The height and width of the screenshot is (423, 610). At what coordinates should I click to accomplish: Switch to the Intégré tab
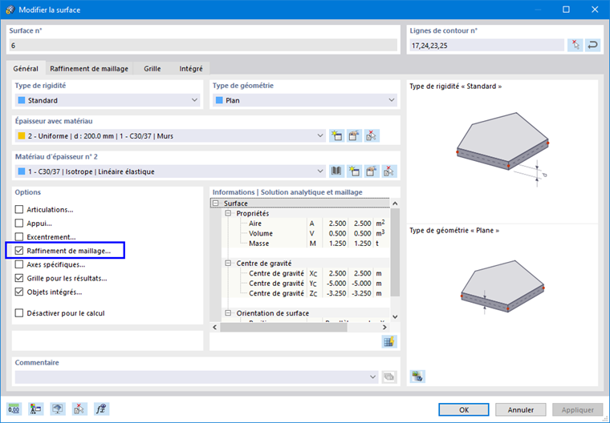click(x=191, y=69)
